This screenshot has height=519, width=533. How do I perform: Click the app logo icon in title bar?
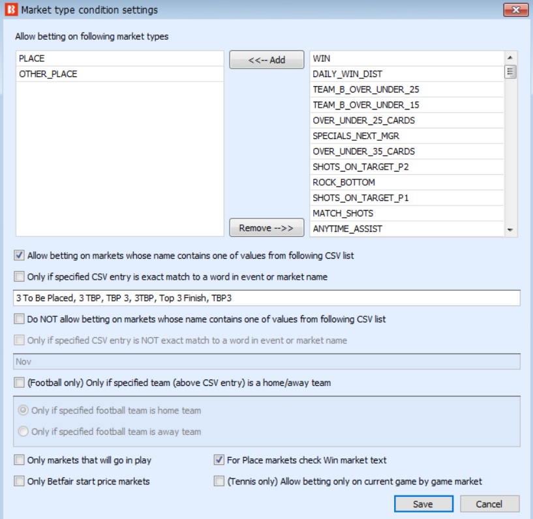point(11,10)
